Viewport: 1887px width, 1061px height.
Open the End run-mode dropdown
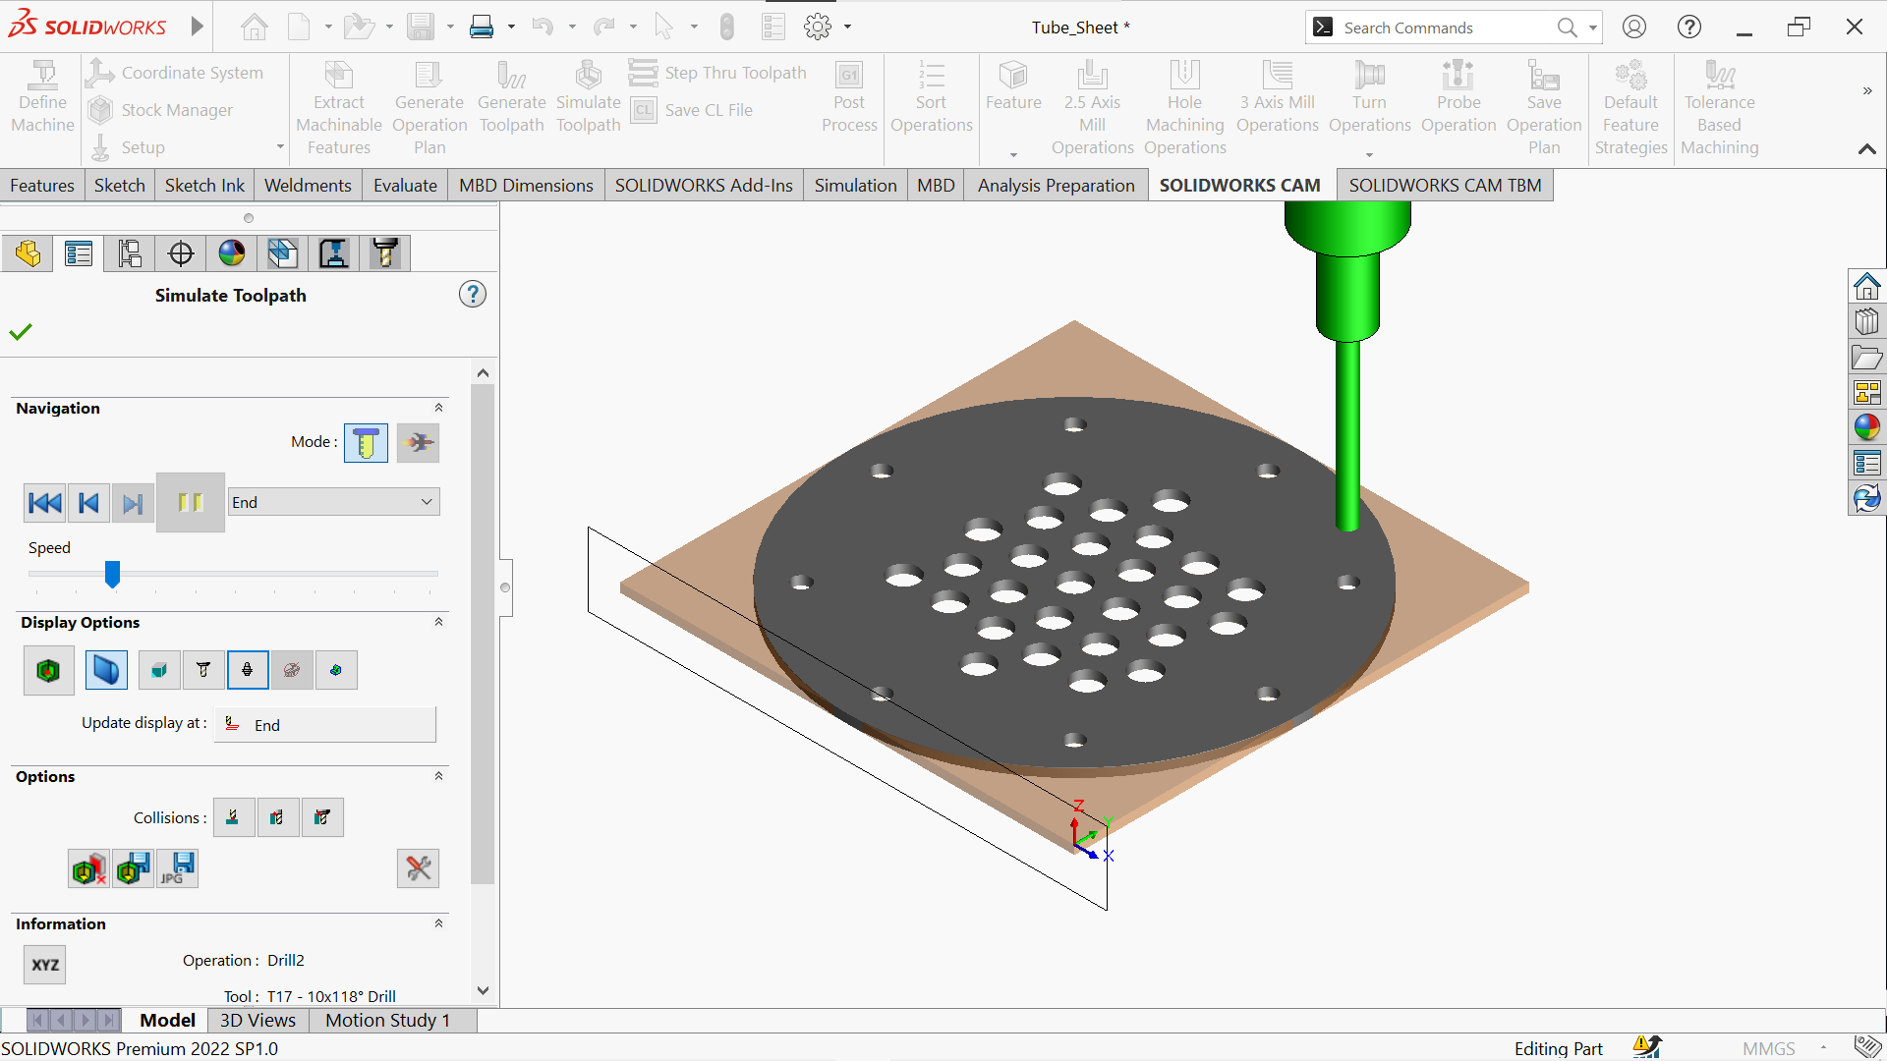pyautogui.click(x=333, y=502)
